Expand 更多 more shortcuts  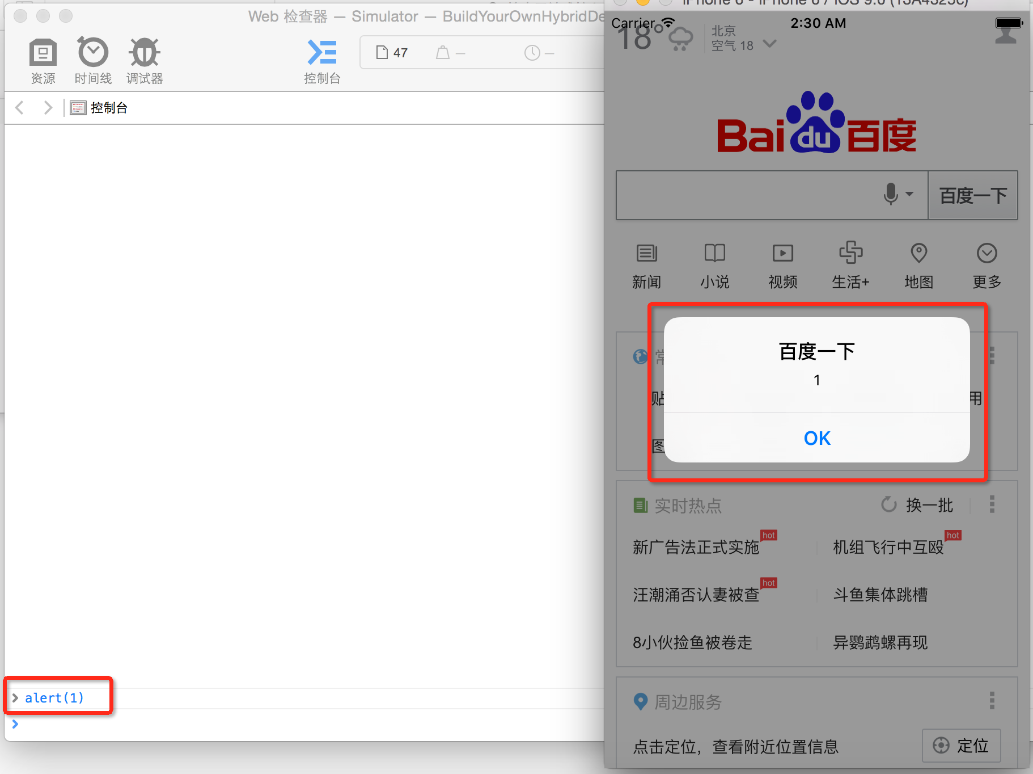click(x=987, y=267)
